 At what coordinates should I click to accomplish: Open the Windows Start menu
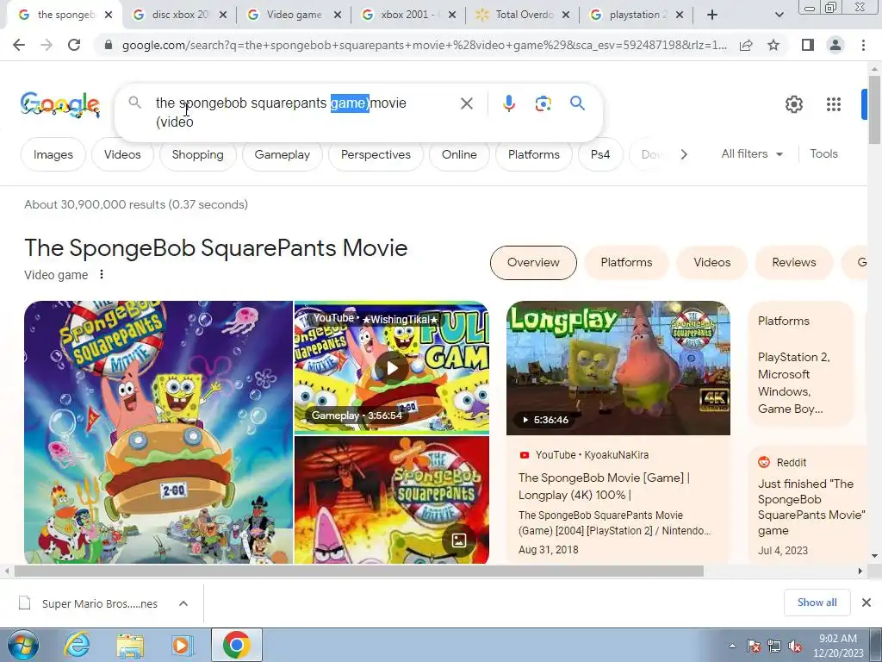[x=23, y=645]
